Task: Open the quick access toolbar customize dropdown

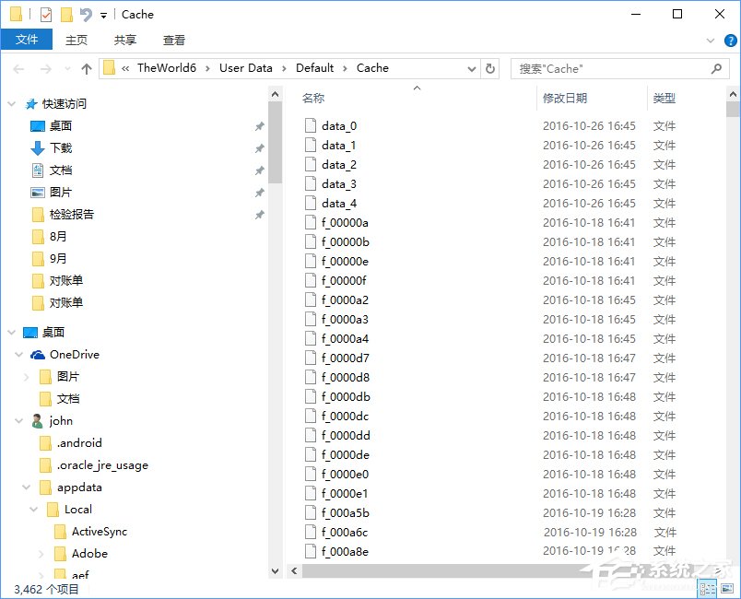Action: point(103,14)
